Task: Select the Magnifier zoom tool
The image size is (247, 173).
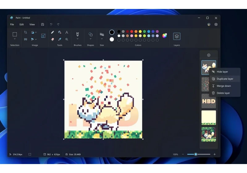Action: 67,39
